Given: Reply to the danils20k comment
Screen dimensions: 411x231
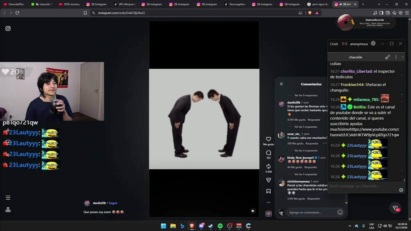Looking at the screenshot, I should [x=314, y=120].
